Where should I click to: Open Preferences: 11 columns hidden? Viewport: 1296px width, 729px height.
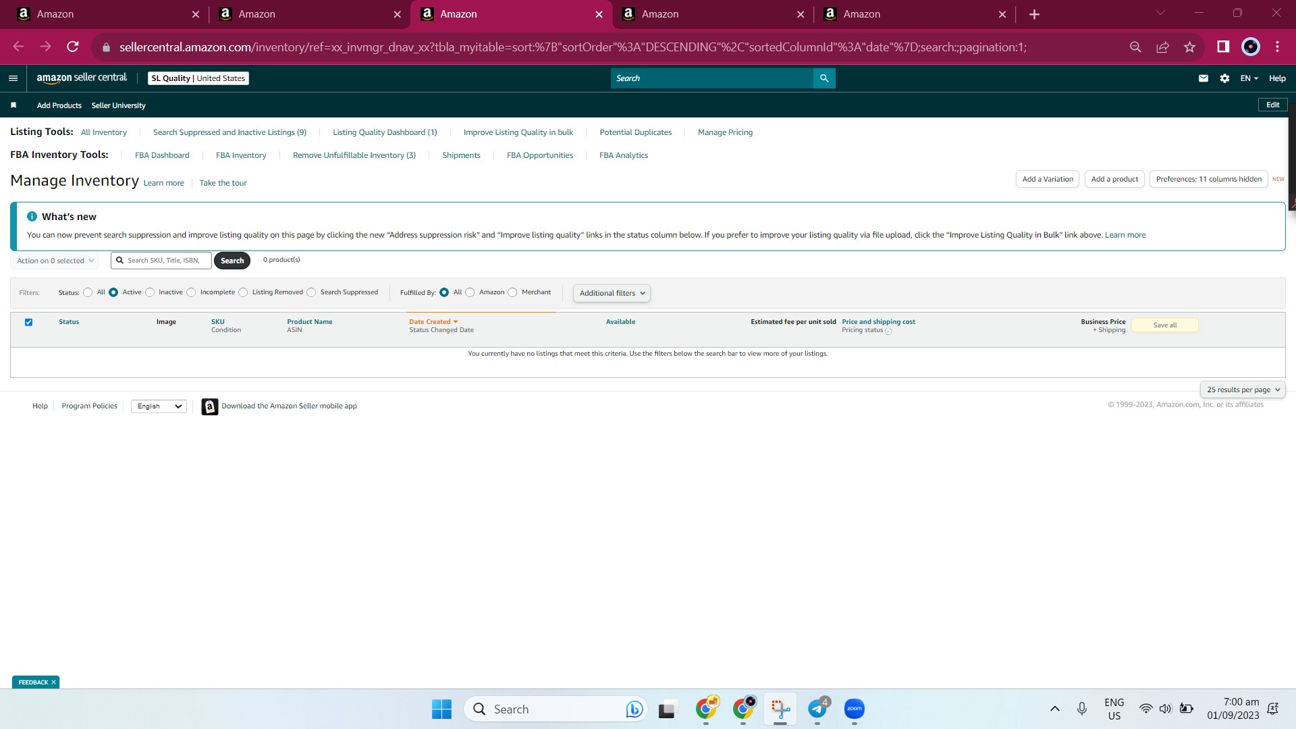tap(1208, 179)
